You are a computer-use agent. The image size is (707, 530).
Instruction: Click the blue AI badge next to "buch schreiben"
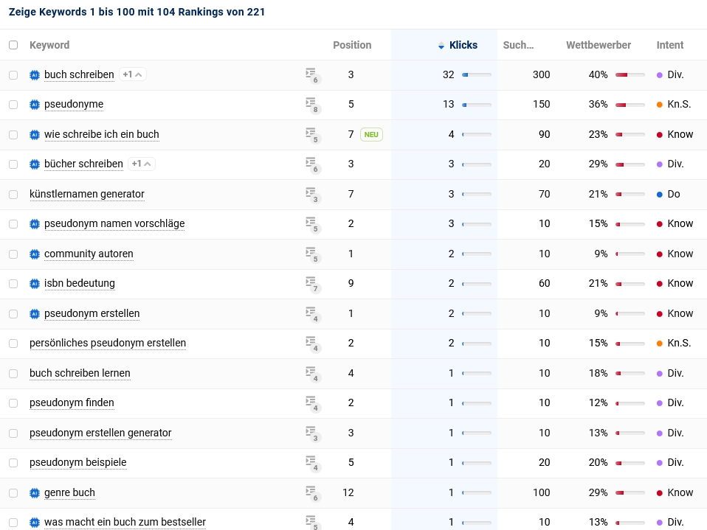[x=35, y=74]
